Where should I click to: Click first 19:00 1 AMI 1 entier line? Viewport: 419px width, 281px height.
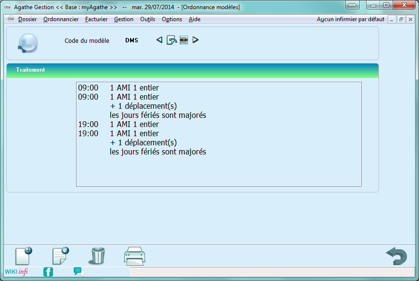pos(118,124)
